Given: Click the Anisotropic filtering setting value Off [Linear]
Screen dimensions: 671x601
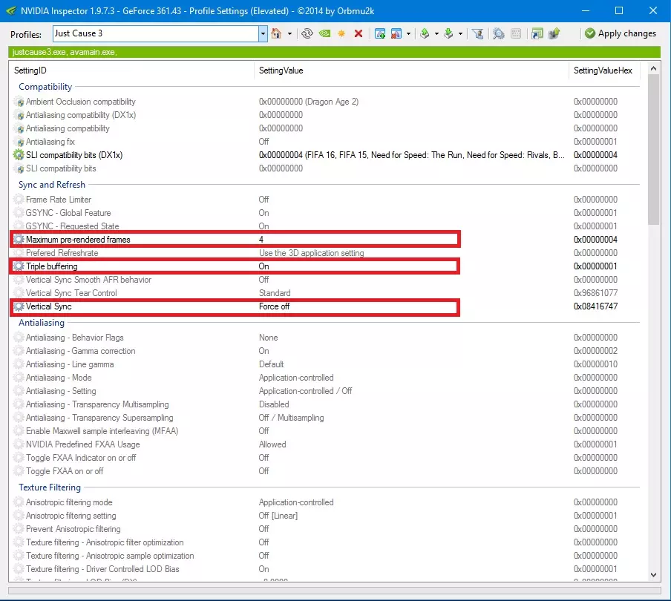Looking at the screenshot, I should [x=278, y=516].
